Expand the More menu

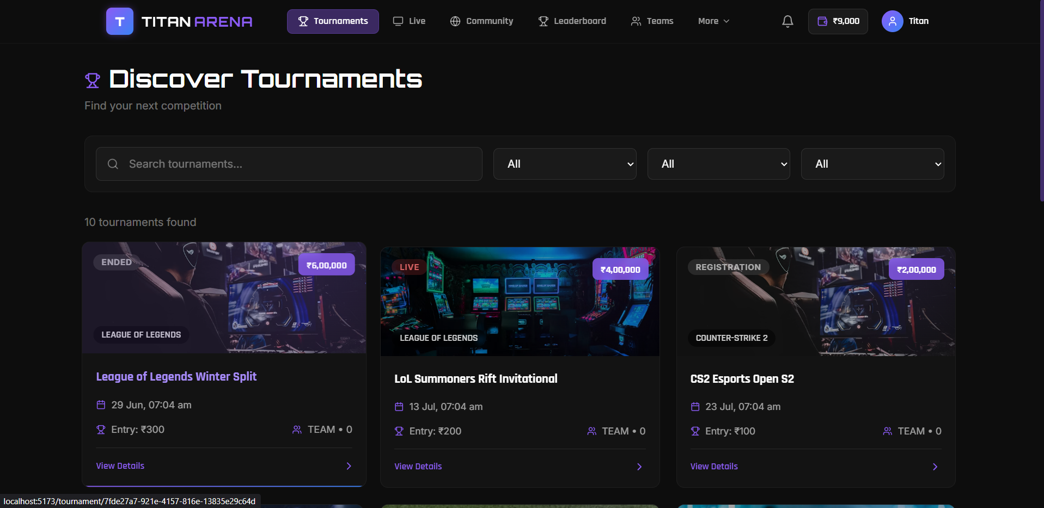(713, 21)
